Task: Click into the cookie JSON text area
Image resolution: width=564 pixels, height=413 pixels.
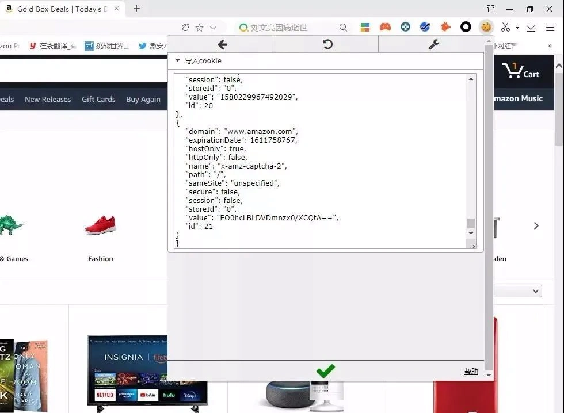Action: pyautogui.click(x=320, y=161)
